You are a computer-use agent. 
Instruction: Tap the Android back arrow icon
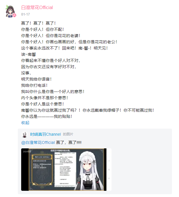[109, 161]
